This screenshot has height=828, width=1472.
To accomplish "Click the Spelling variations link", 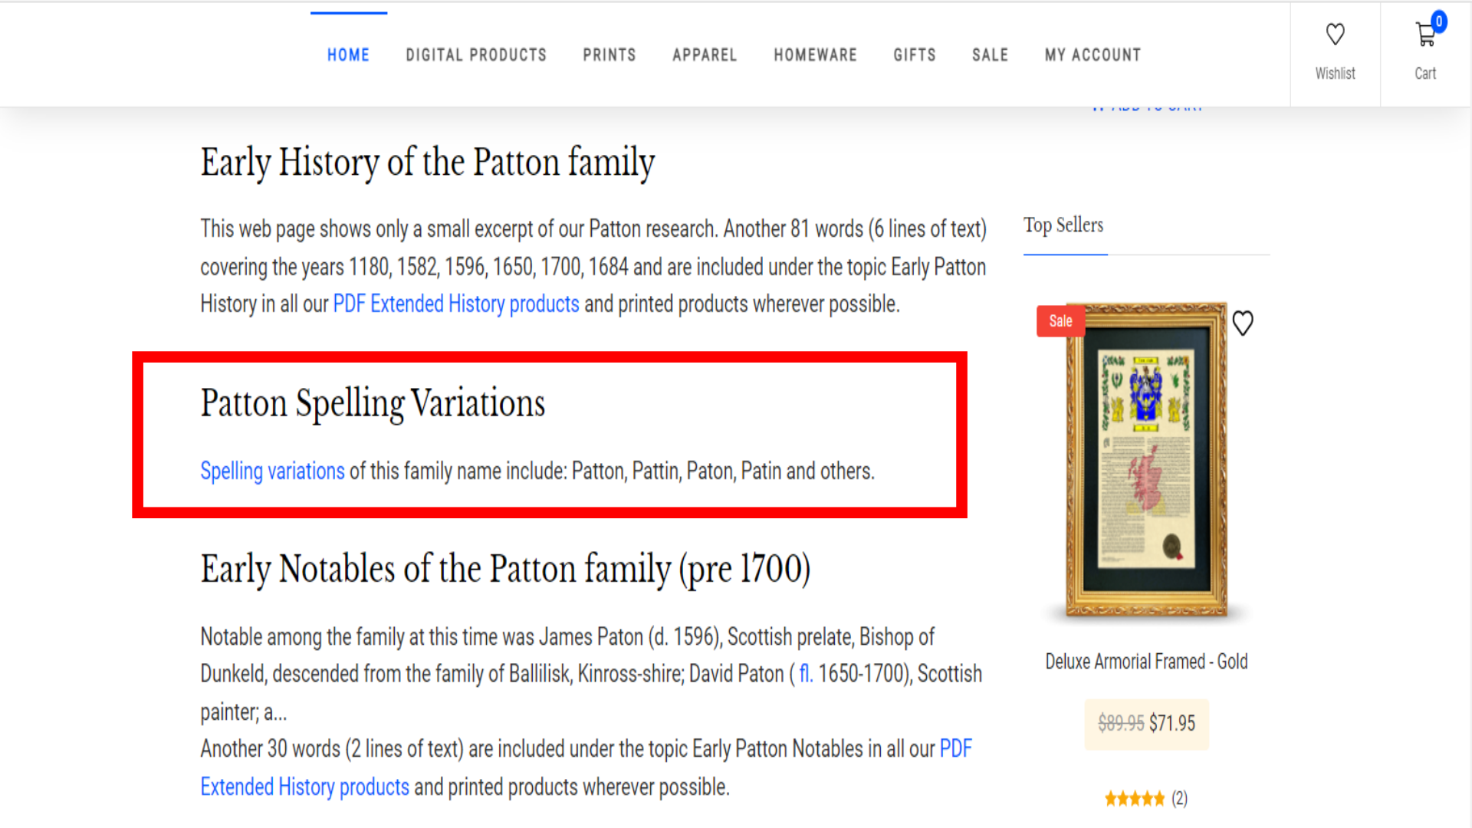I will coord(272,471).
